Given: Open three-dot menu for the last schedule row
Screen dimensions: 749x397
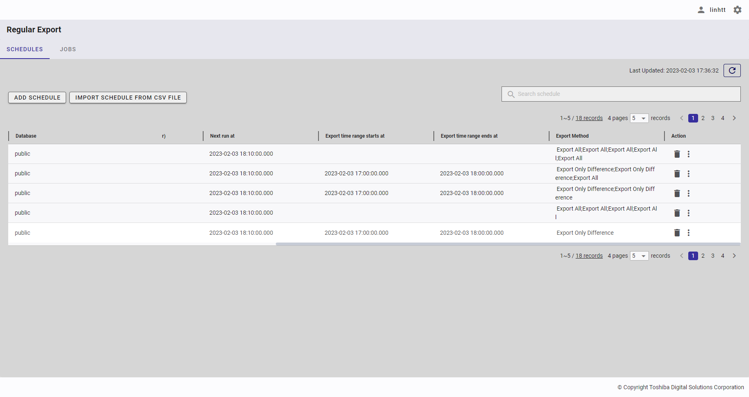Looking at the screenshot, I should pos(689,233).
